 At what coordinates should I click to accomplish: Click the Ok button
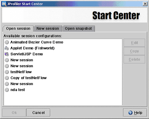pyautogui.click(x=14, y=113)
